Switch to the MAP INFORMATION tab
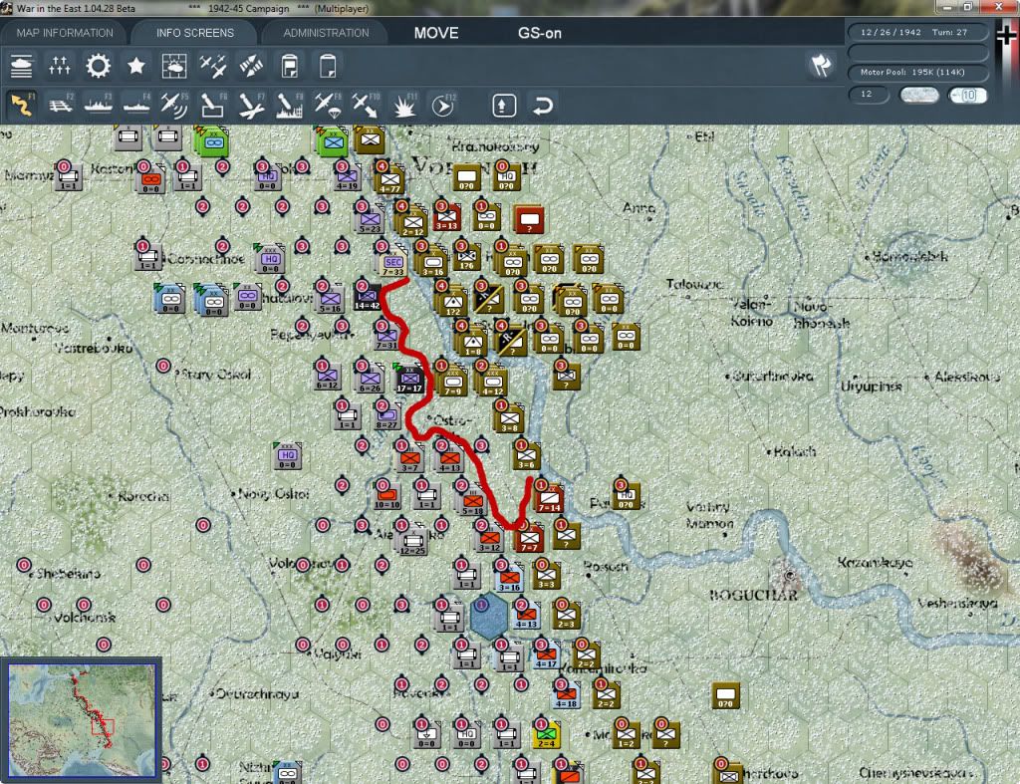The height and width of the screenshot is (784, 1020). (65, 33)
